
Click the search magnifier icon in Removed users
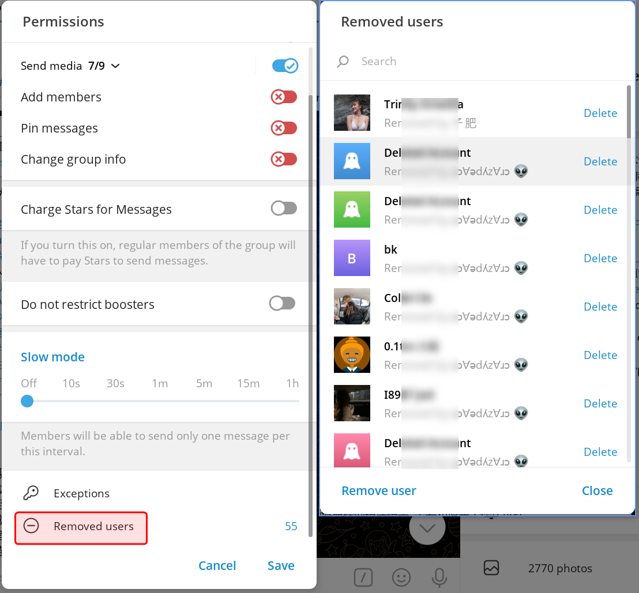pyautogui.click(x=343, y=62)
